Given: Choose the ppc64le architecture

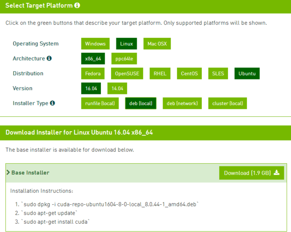Looking at the screenshot, I should pyautogui.click(x=124, y=59).
